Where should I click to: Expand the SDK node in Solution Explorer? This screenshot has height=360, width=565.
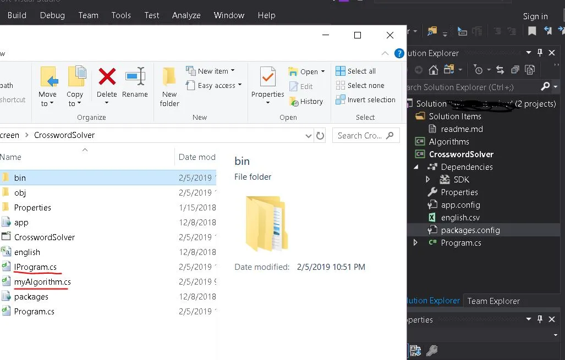[x=427, y=179]
